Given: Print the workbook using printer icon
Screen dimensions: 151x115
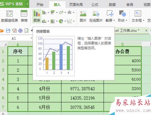Looking at the screenshot, I should (x=20, y=31).
